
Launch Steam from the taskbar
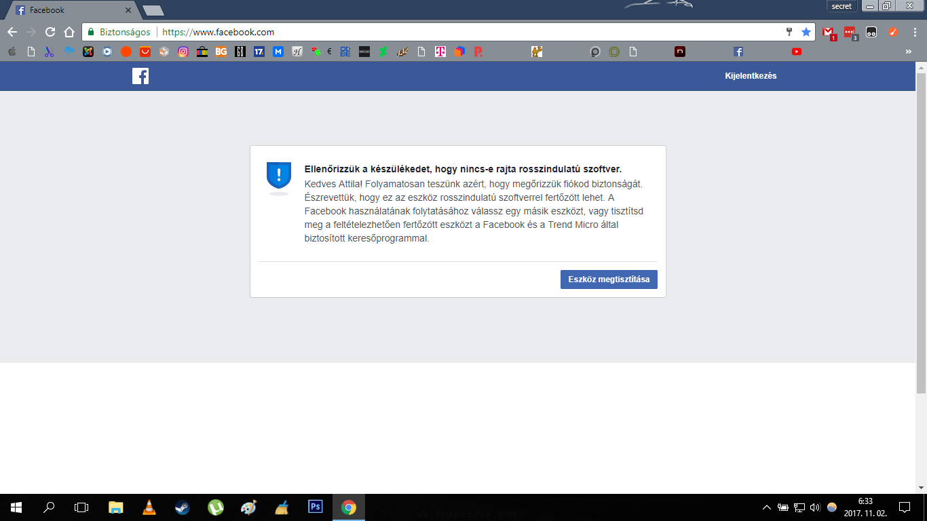pos(183,507)
